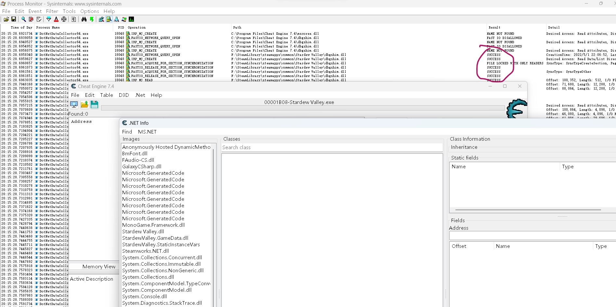The height and width of the screenshot is (307, 616).
Task: Click the Jump To green arrow icon
Action: [92, 19]
